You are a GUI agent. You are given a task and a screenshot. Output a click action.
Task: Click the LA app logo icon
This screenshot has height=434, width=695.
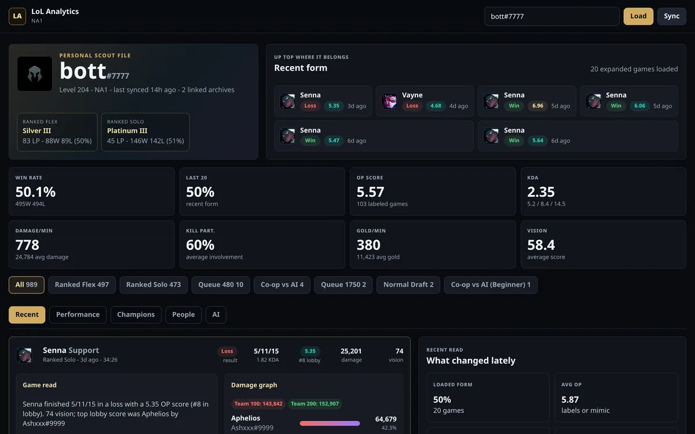pyautogui.click(x=17, y=16)
